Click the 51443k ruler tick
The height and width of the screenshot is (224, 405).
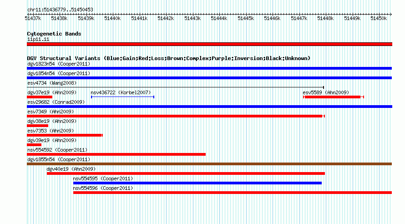[192, 18]
